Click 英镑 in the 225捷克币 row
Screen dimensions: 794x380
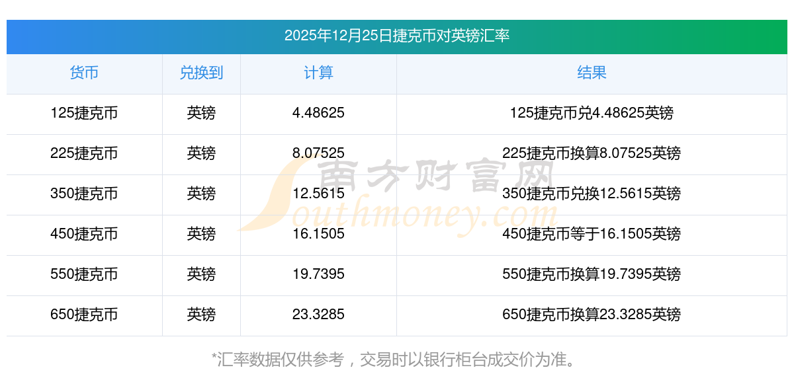[x=201, y=153]
